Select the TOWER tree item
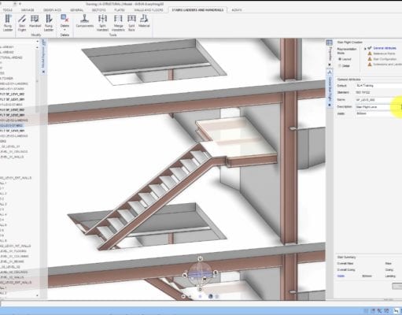This screenshot has height=315, width=402. (x=7, y=78)
